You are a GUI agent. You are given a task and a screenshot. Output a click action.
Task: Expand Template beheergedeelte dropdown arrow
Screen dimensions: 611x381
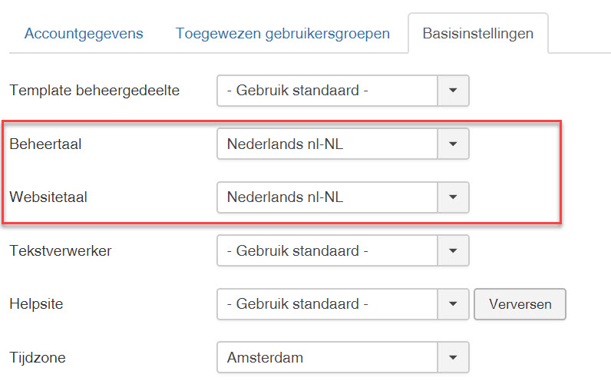pyautogui.click(x=453, y=91)
